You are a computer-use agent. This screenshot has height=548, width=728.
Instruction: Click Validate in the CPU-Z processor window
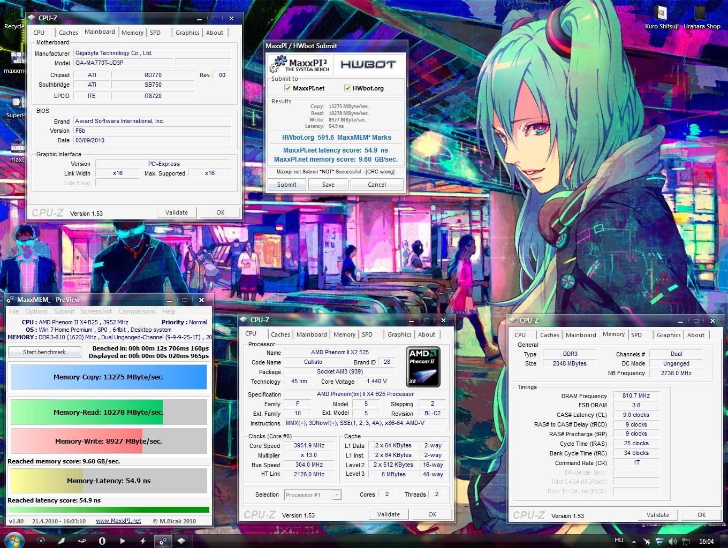click(x=389, y=514)
